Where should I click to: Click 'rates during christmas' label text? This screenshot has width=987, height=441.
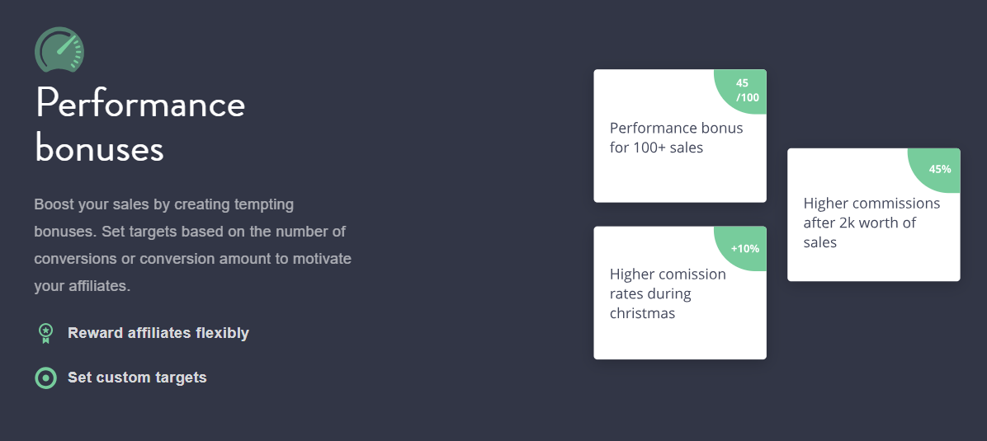pyautogui.click(x=651, y=303)
